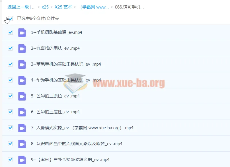Click the video icon for 5--色彩的三原色_ev.mp4
230x167 pixels.
tap(22, 96)
